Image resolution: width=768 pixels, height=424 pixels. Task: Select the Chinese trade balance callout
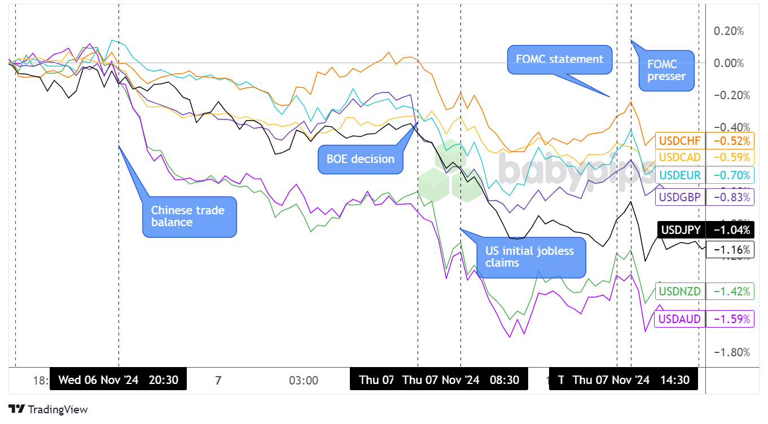188,217
